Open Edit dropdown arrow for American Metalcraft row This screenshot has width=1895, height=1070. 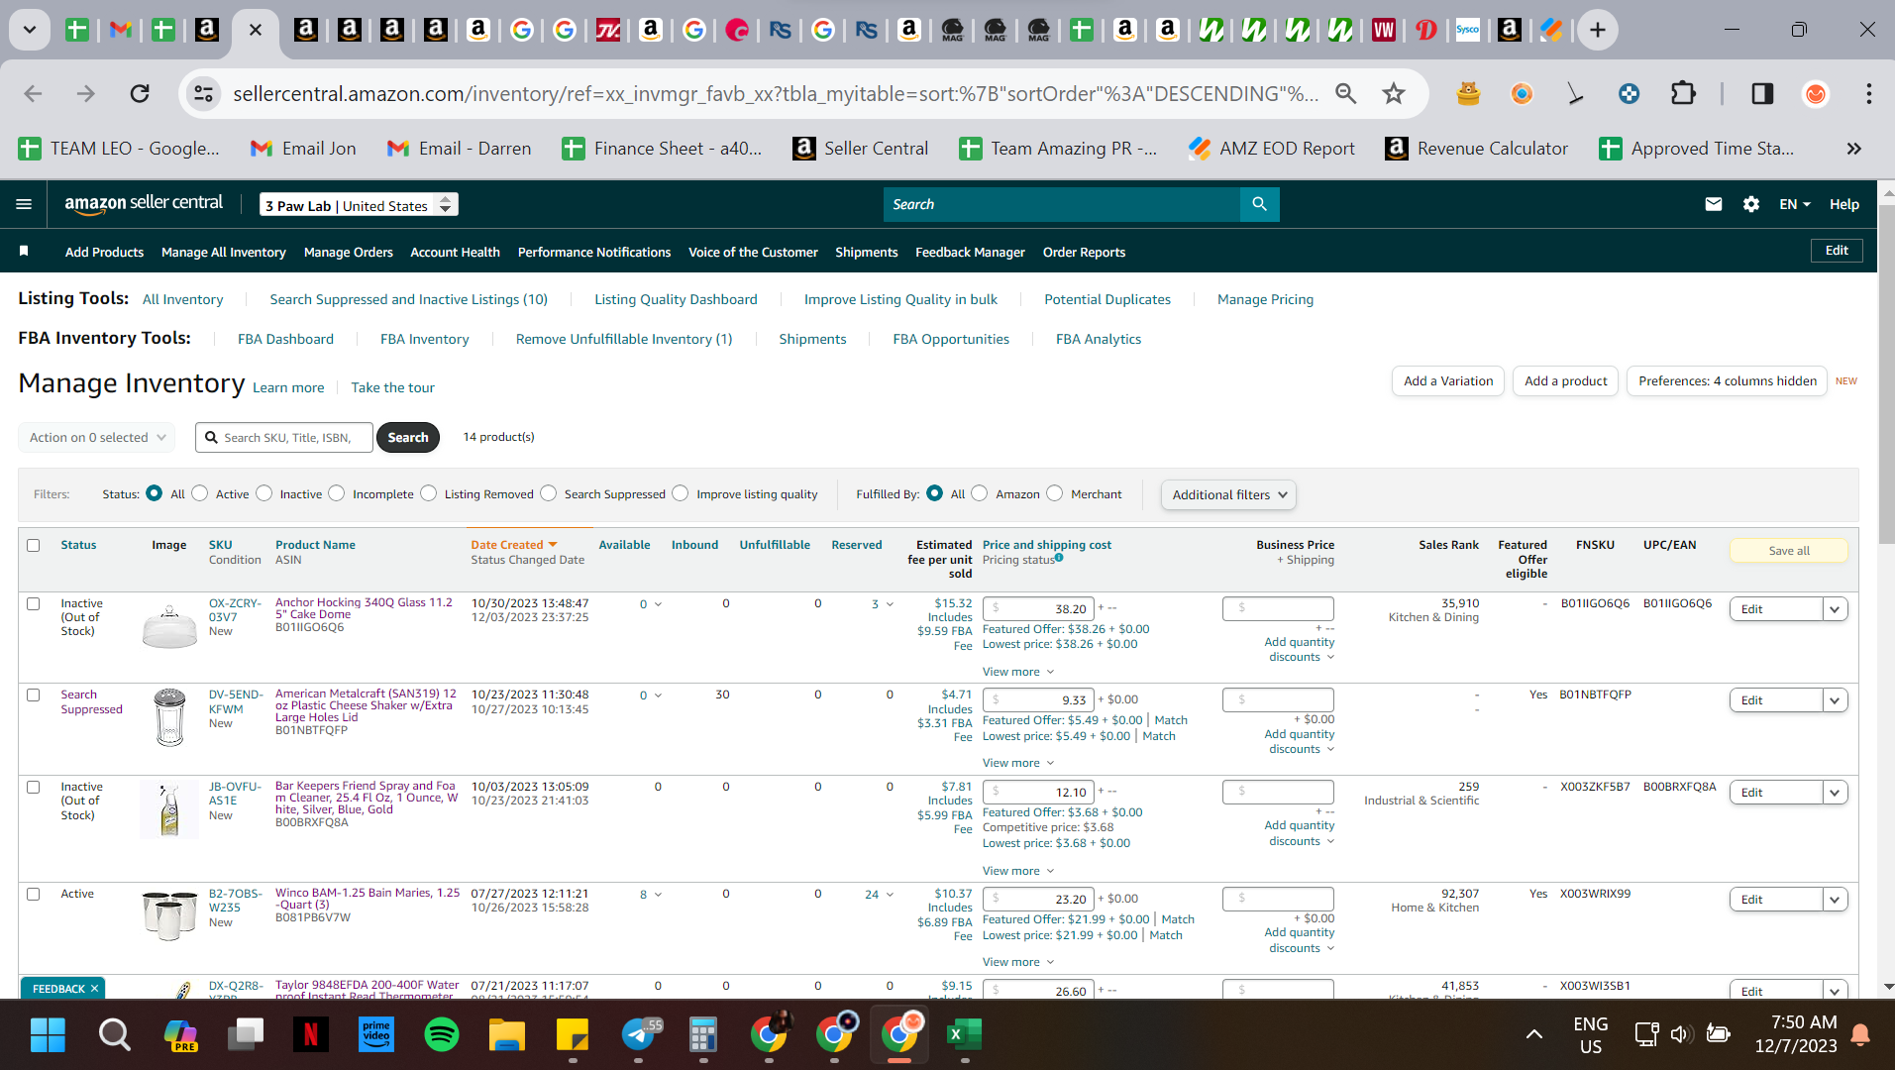[x=1835, y=700]
